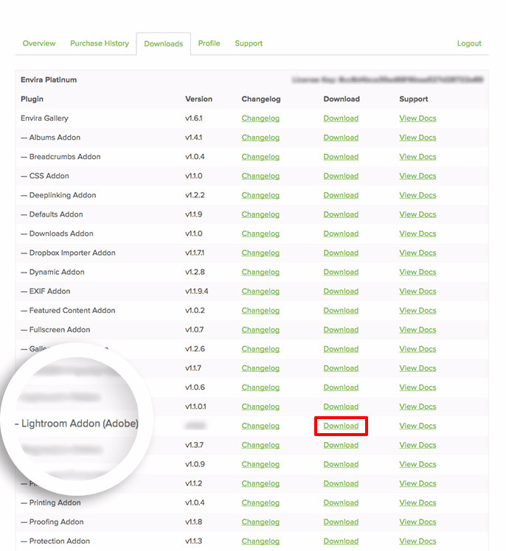The image size is (506, 551).
Task: Download the Envira Gallery plugin
Action: click(341, 119)
